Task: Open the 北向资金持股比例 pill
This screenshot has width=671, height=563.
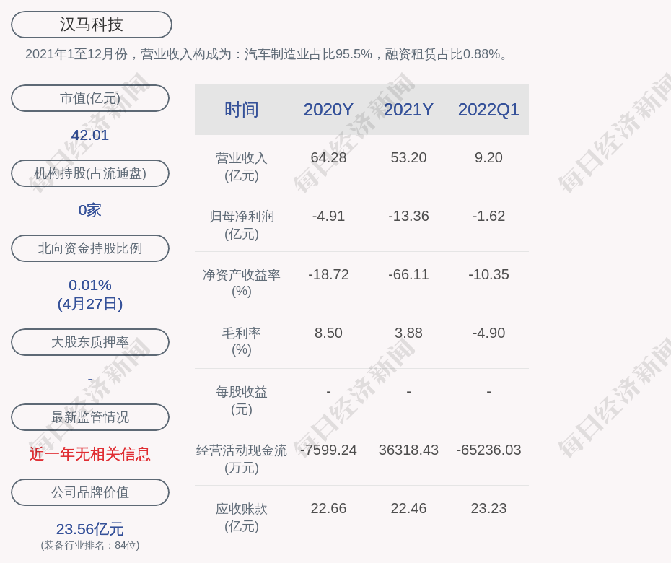Action: click(90, 248)
